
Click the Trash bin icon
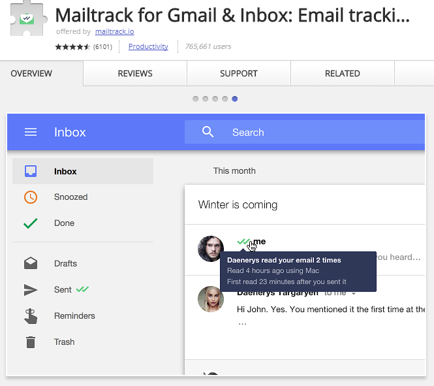point(31,342)
